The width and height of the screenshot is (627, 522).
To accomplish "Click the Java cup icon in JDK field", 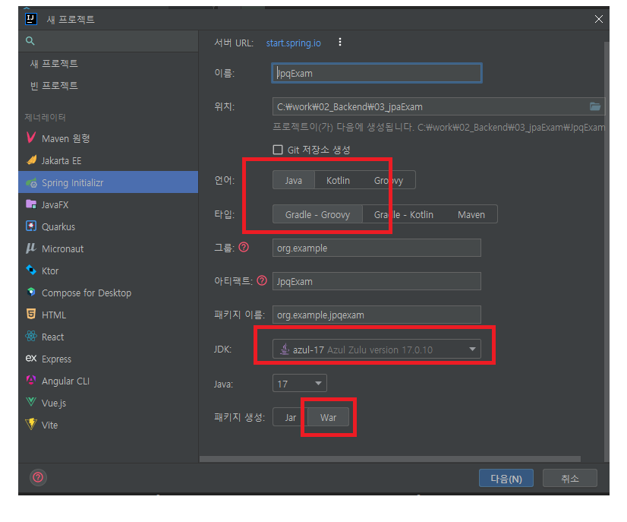I will pyautogui.click(x=285, y=349).
